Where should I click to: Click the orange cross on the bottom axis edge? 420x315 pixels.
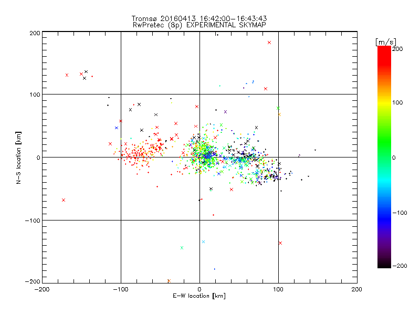point(169,281)
